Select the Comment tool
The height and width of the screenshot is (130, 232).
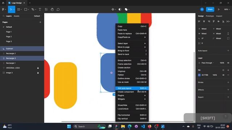pyautogui.click(x=58, y=9)
